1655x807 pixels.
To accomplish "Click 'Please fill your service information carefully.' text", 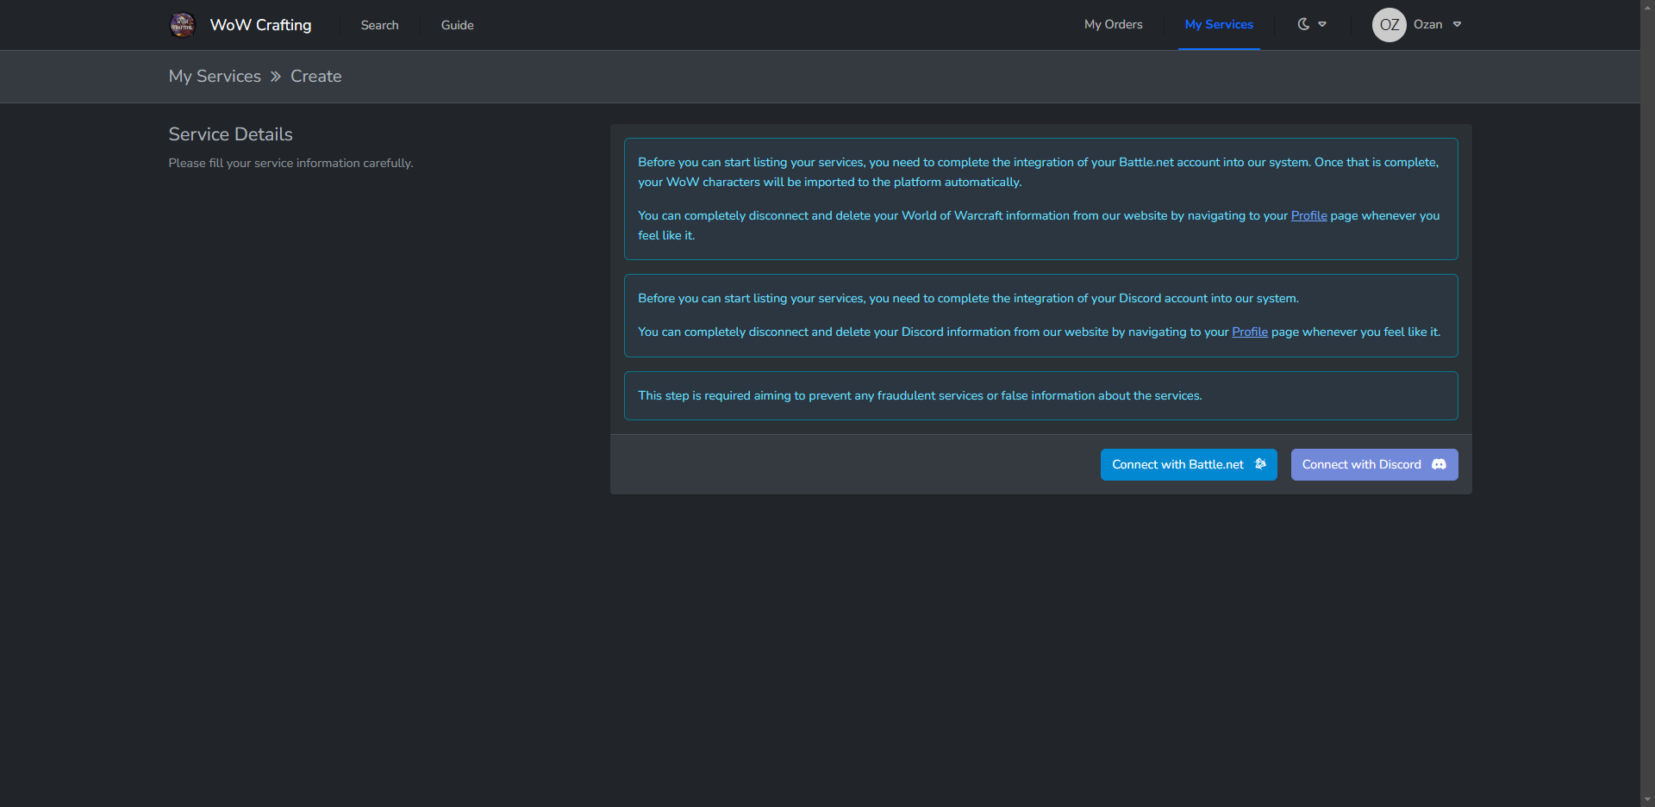I will tap(290, 163).
